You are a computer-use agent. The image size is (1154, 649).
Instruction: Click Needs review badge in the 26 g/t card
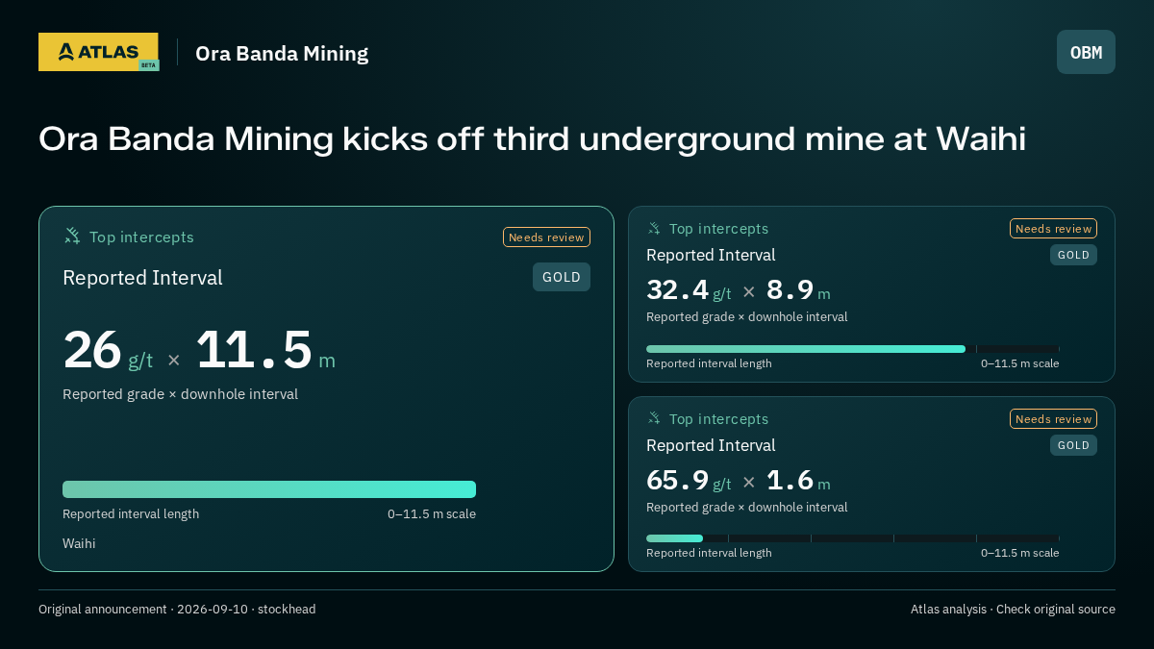(x=546, y=237)
